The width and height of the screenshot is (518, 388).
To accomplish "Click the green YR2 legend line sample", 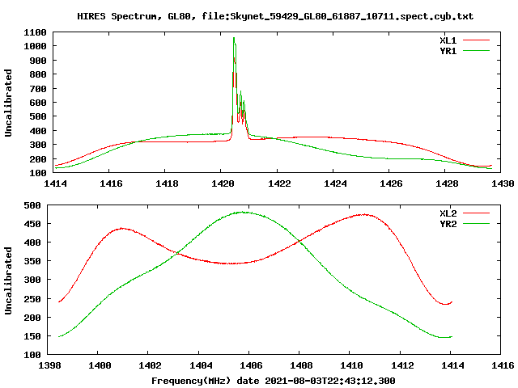I will [476, 224].
